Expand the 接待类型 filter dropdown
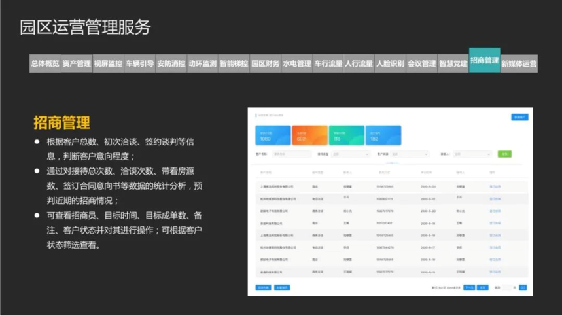 pyautogui.click(x=351, y=154)
